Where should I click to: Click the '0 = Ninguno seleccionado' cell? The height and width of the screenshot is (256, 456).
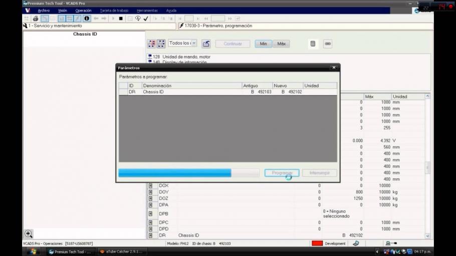[336, 213]
